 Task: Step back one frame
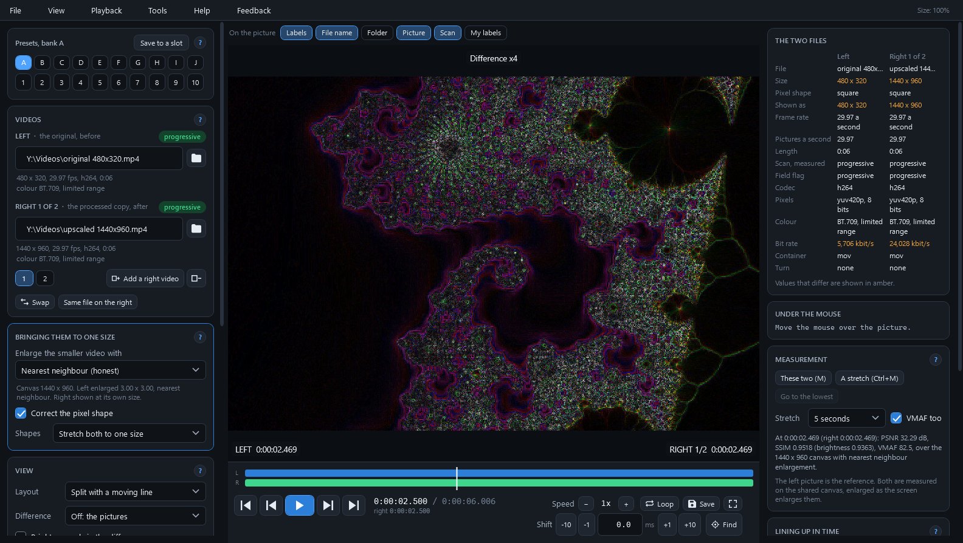tap(271, 505)
